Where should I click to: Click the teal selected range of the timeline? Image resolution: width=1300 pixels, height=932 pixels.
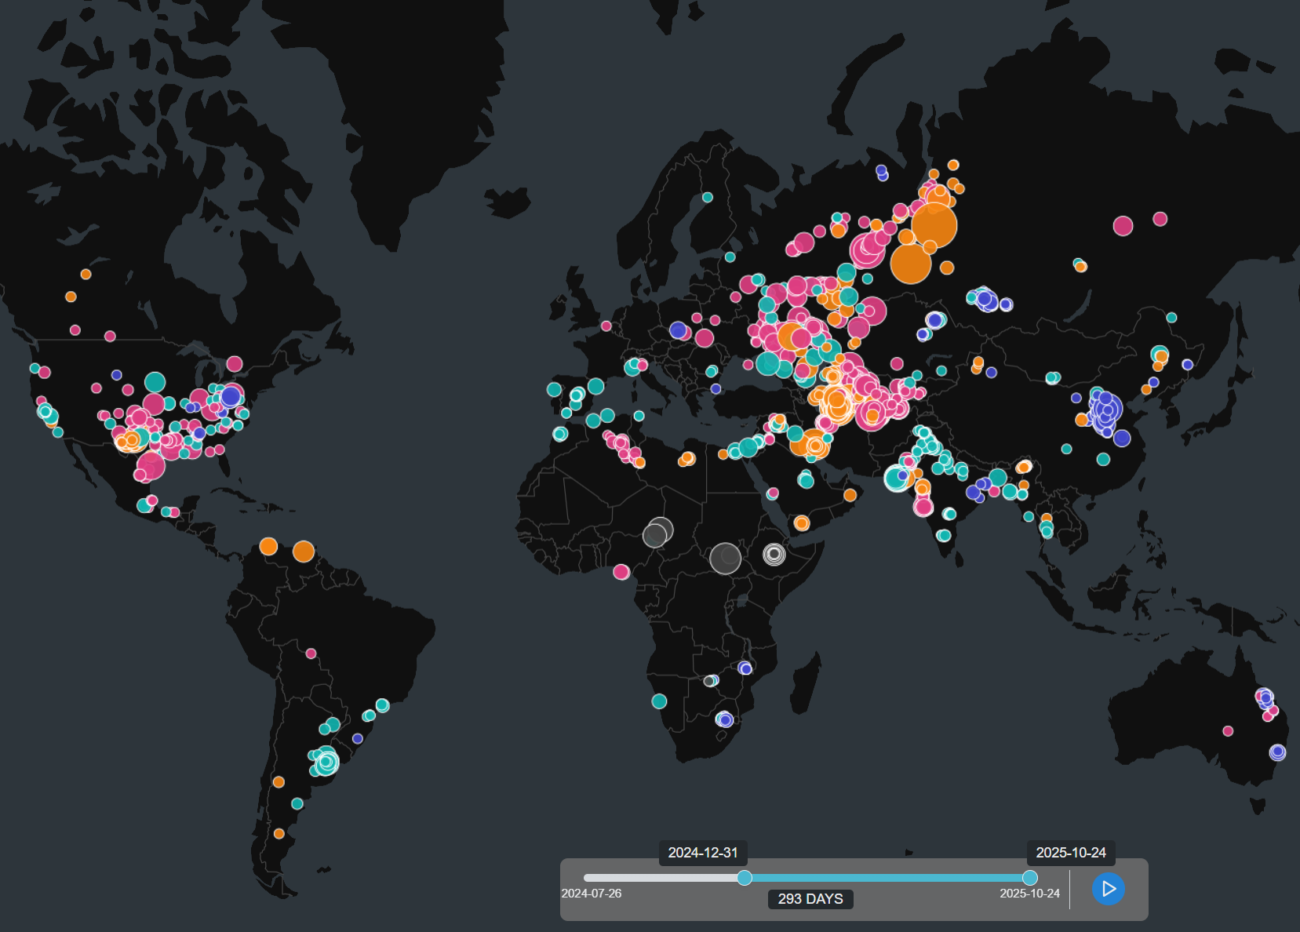click(887, 878)
